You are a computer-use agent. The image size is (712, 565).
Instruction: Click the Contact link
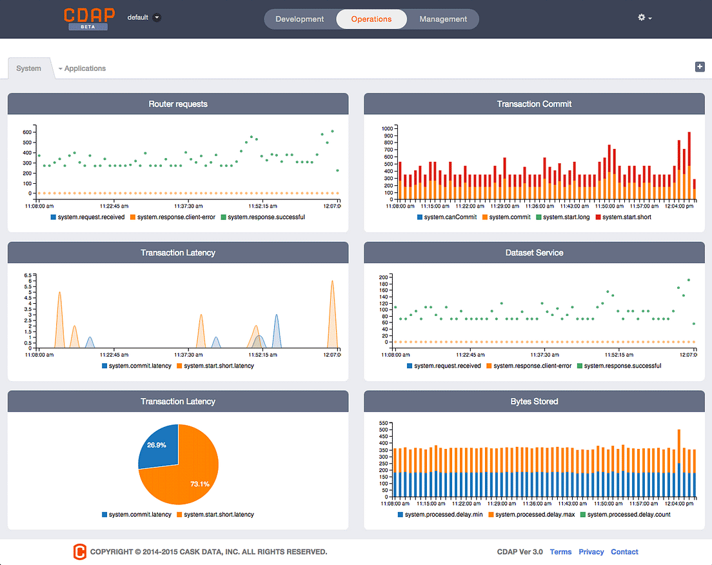[624, 552]
